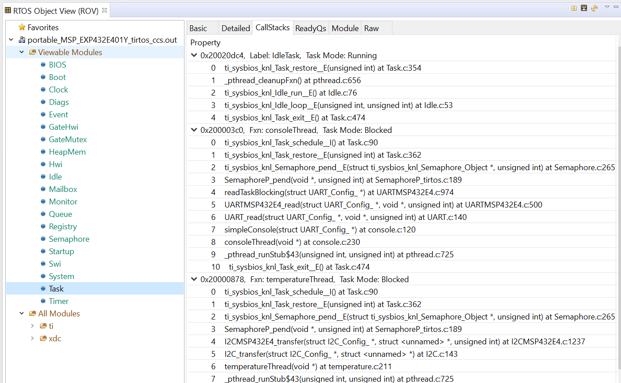Click the blue module dot beside Semaphore
Image resolution: width=621 pixels, height=383 pixels.
pyautogui.click(x=43, y=239)
